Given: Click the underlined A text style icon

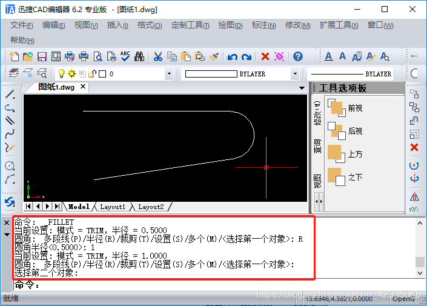Looking at the screenshot, I should 329,56.
